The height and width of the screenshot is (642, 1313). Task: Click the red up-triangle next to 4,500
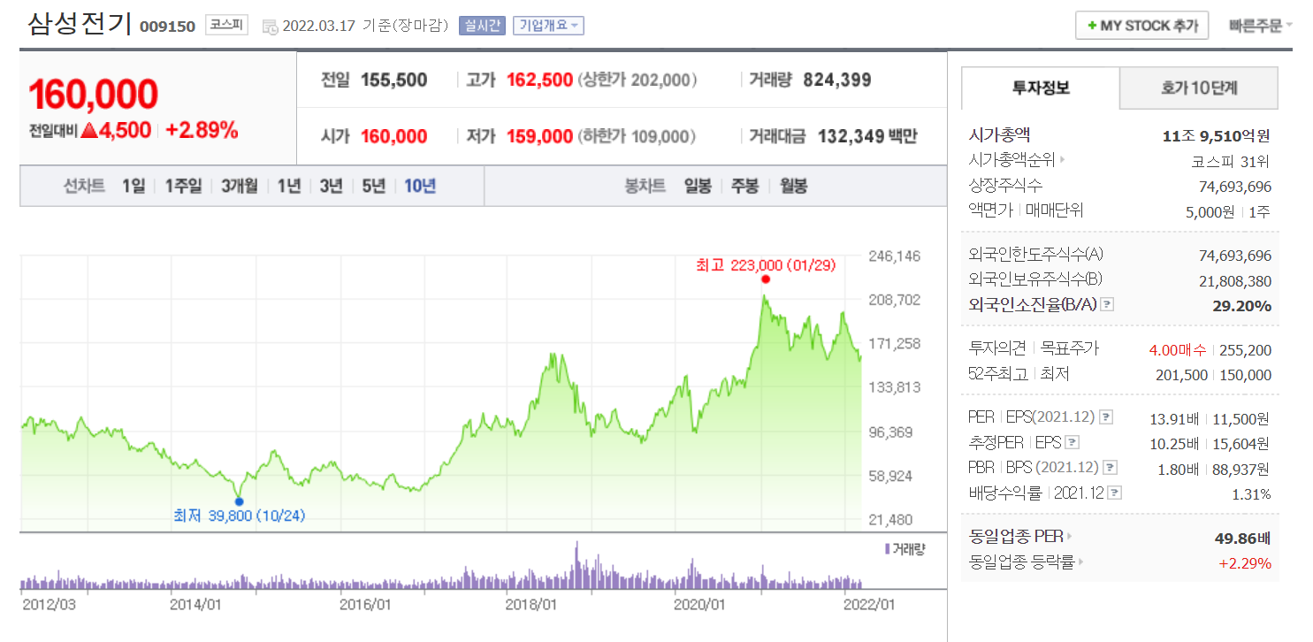pyautogui.click(x=88, y=130)
